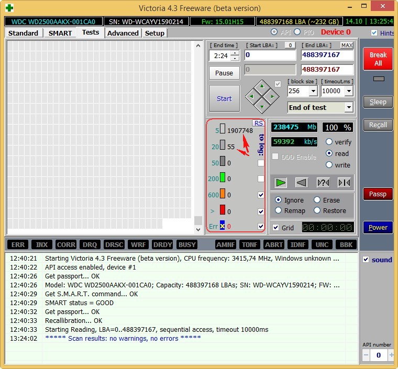398x369 pixels.
Task: Click the AMNF error indicator
Action: 226,245
